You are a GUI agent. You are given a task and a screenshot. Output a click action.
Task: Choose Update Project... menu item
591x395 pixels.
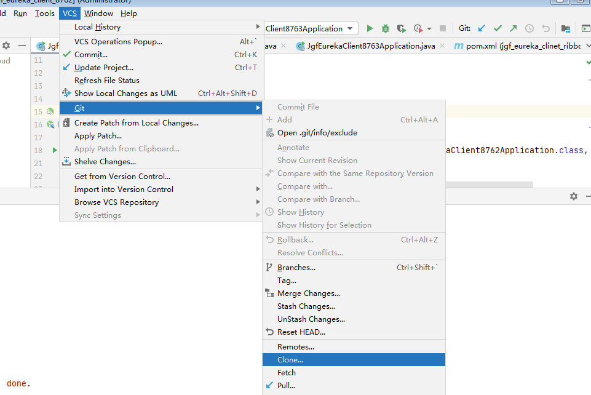pyautogui.click(x=162, y=67)
